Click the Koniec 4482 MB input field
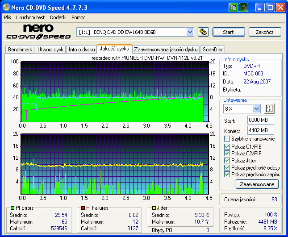 click(260, 130)
